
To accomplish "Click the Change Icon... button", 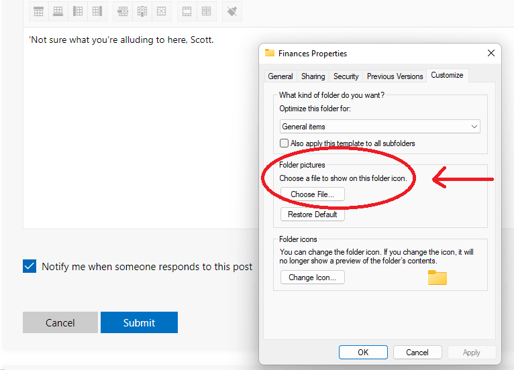I will (x=313, y=277).
